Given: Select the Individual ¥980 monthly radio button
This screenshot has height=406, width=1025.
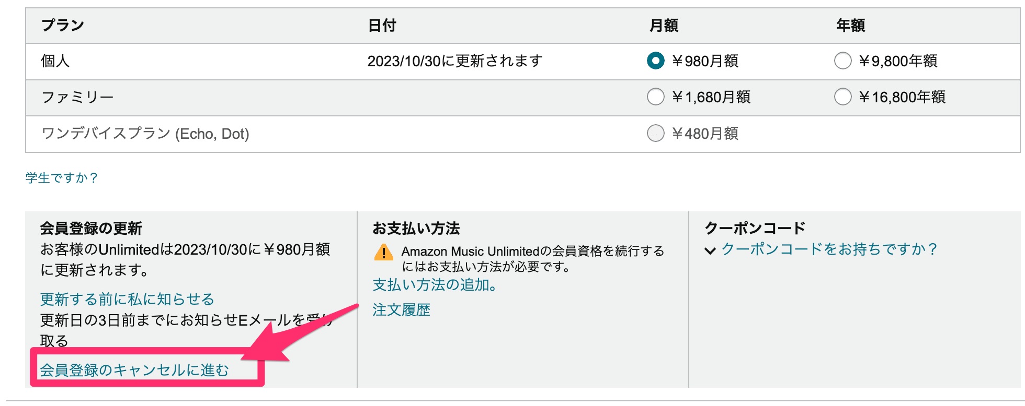Looking at the screenshot, I should click(x=655, y=61).
